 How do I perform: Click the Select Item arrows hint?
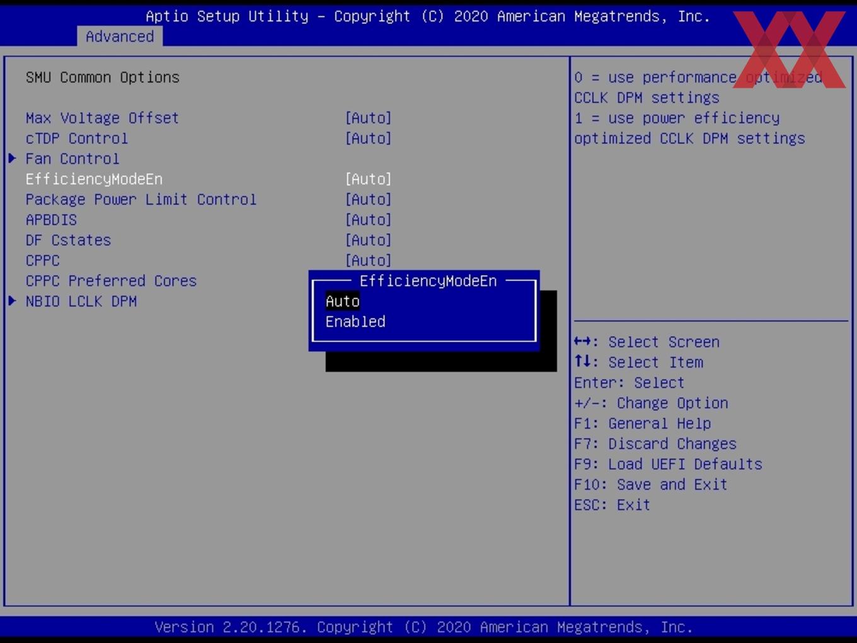click(638, 362)
